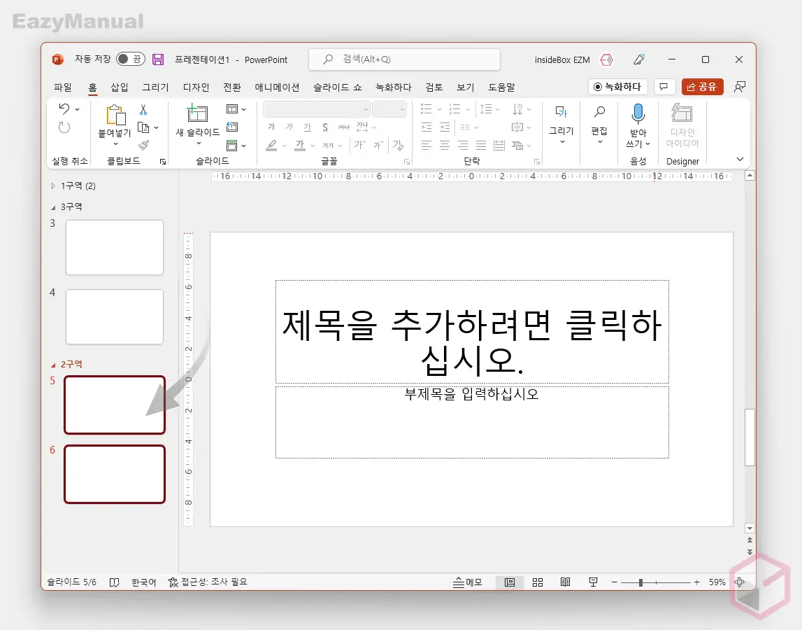Click the 슬라이드 5/6 status indicator
The width and height of the screenshot is (802, 630).
point(71,582)
